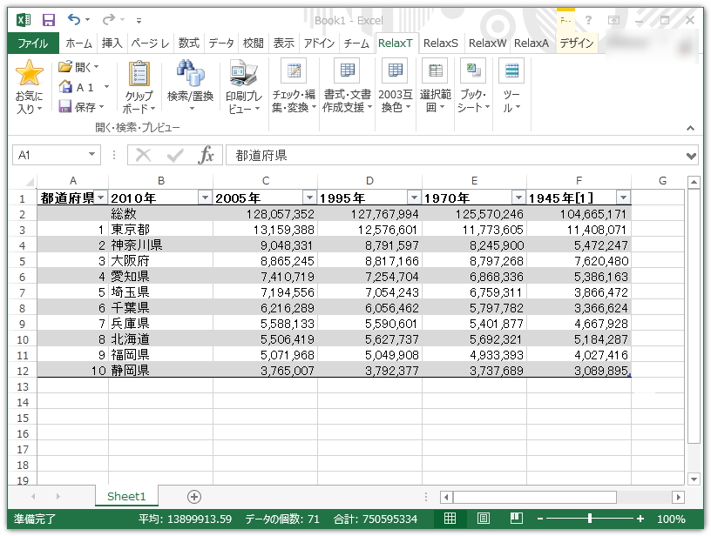
Task: Open Format and Document support icon
Action: click(x=347, y=70)
